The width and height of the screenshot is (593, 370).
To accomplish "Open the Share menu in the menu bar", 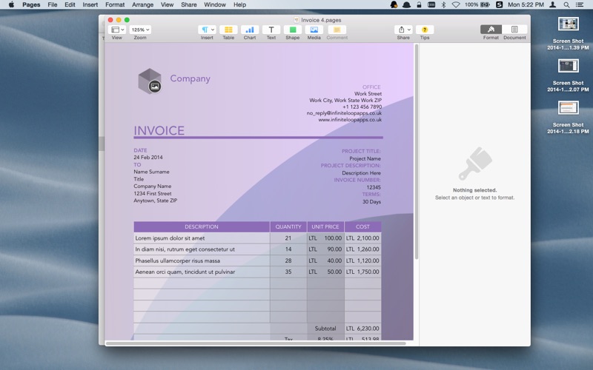I will pyautogui.click(x=189, y=4).
